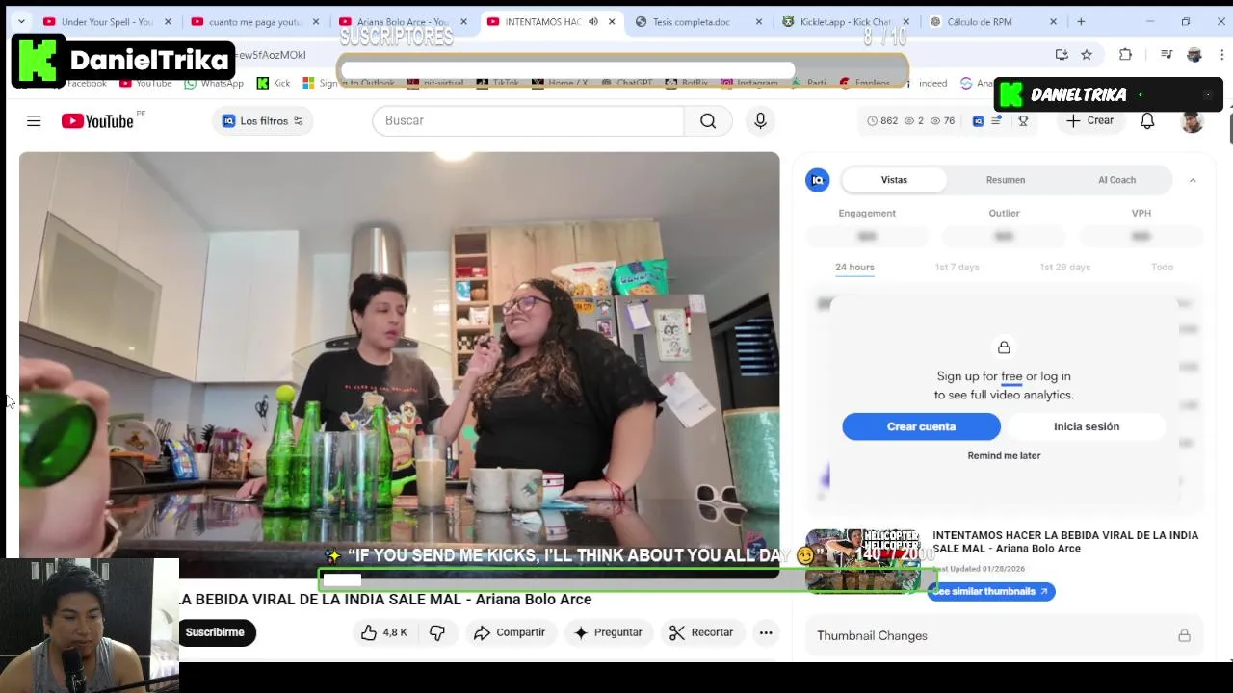Screen dimensions: 1233x693
Task: Open the WhatsApp bookmark
Action: pos(214,84)
